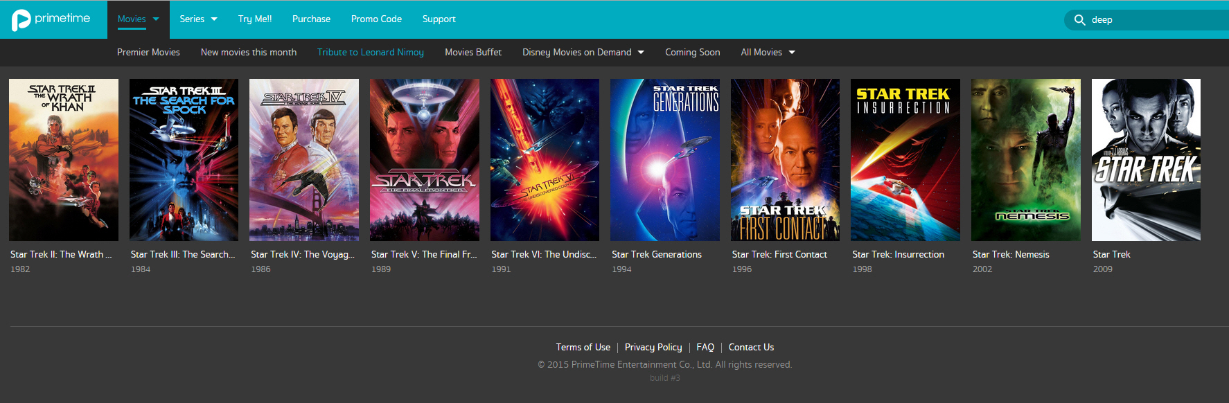Screen dimensions: 1229x403
Task: Select the Premier Movies tab
Action: pos(148,53)
